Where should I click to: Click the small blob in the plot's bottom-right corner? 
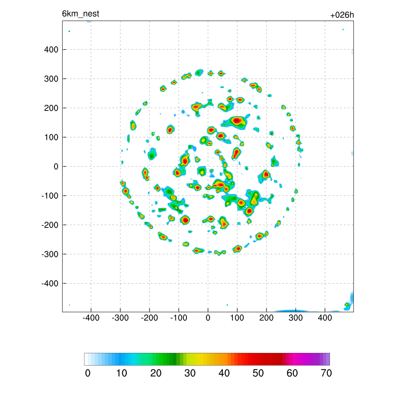point(347,306)
